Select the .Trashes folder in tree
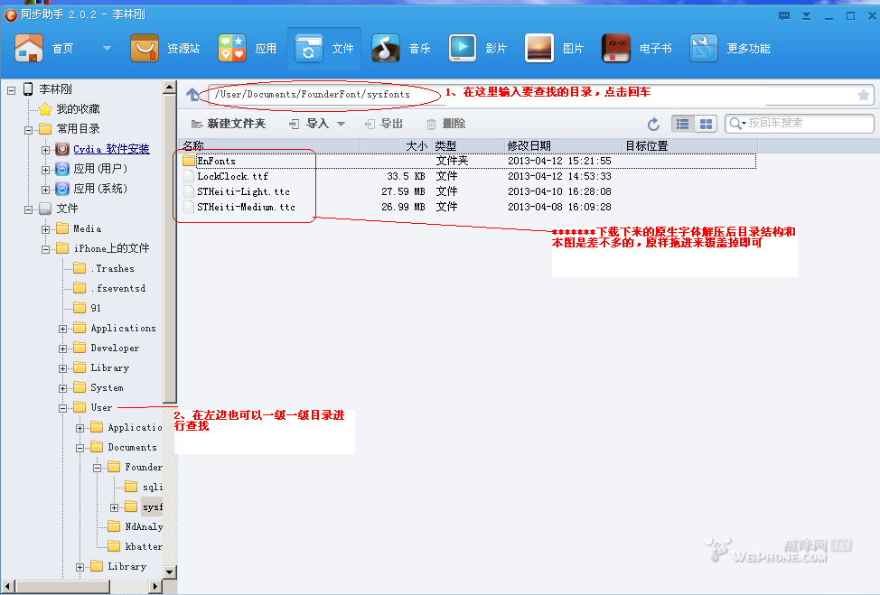This screenshot has width=880, height=595. pyautogui.click(x=105, y=269)
